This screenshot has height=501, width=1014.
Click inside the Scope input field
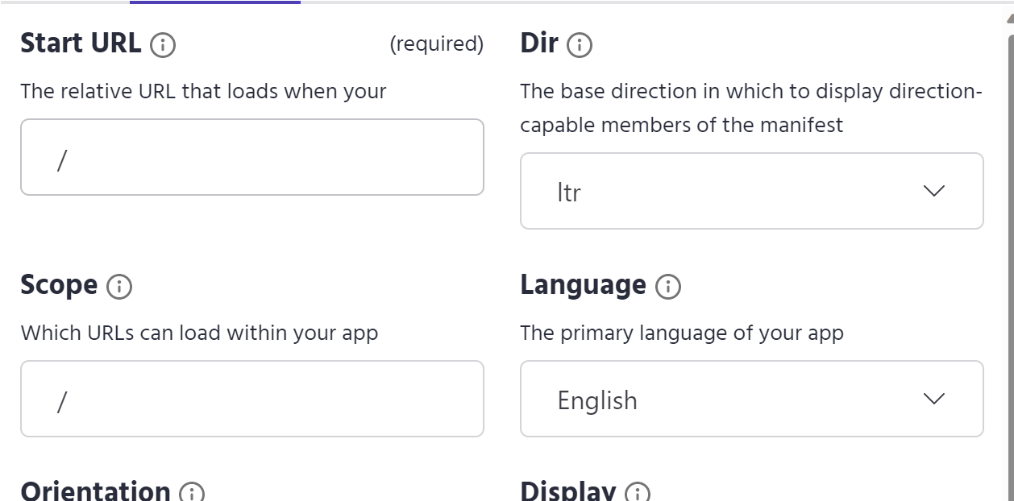(x=252, y=398)
